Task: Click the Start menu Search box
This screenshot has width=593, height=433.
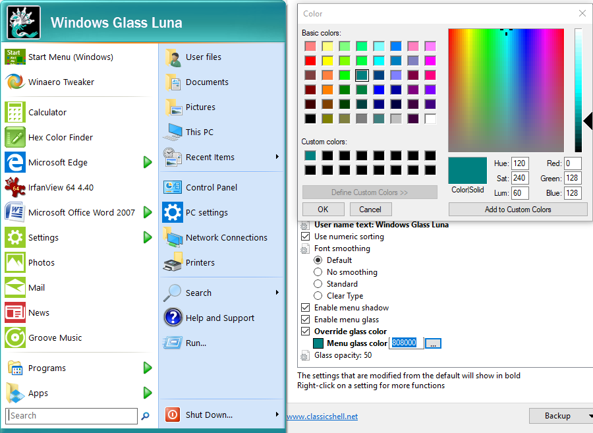Action: [71, 416]
